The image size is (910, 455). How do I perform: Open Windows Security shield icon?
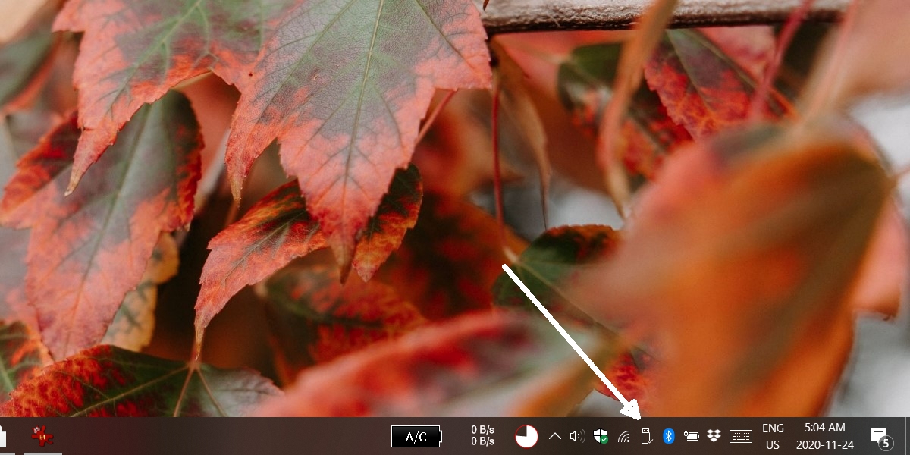click(601, 436)
